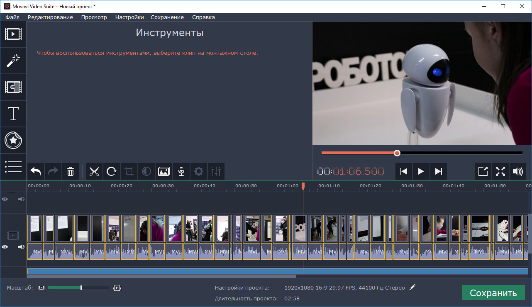Click the Масштаб zoom slider handle
Image resolution: width=532 pixels, height=307 pixels.
click(81, 288)
